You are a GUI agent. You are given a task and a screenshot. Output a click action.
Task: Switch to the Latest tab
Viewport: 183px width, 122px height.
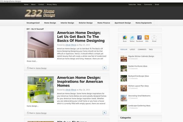[132, 49]
